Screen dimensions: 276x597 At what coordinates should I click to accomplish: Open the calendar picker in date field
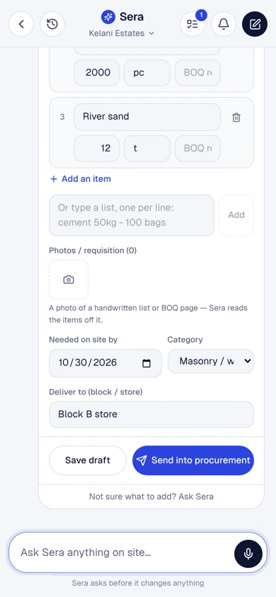tap(146, 363)
